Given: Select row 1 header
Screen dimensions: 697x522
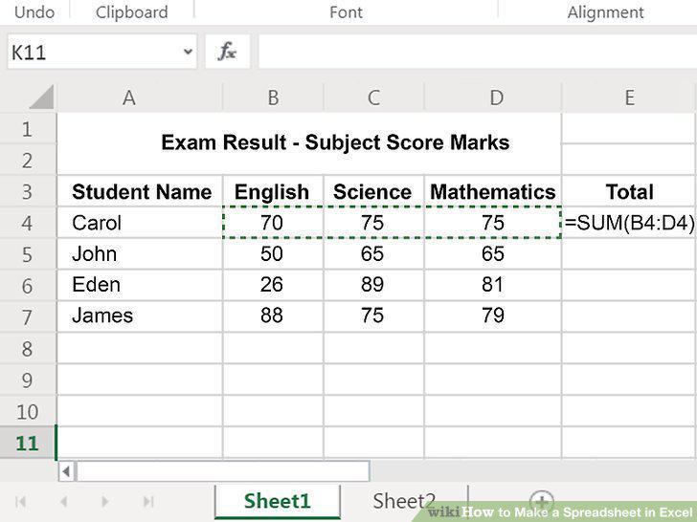Looking at the screenshot, I should point(28,129).
